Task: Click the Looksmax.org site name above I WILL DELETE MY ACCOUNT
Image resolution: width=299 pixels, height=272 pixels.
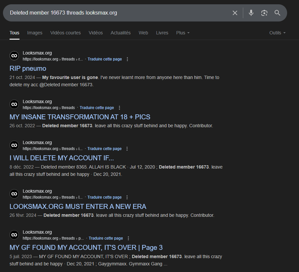Action: click(37, 142)
